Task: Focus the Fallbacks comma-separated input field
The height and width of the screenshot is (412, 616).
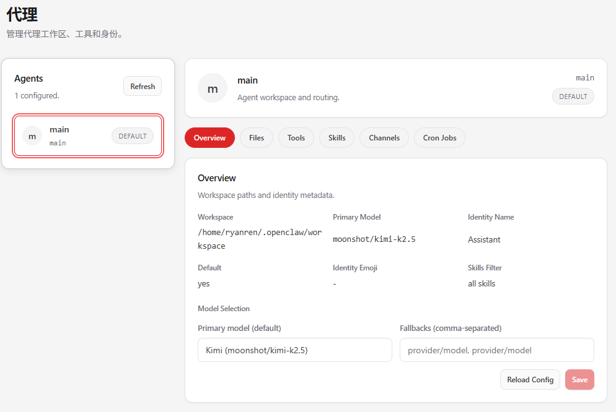Action: (496, 350)
